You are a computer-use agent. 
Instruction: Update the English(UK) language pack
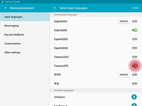(x=124, y=21)
